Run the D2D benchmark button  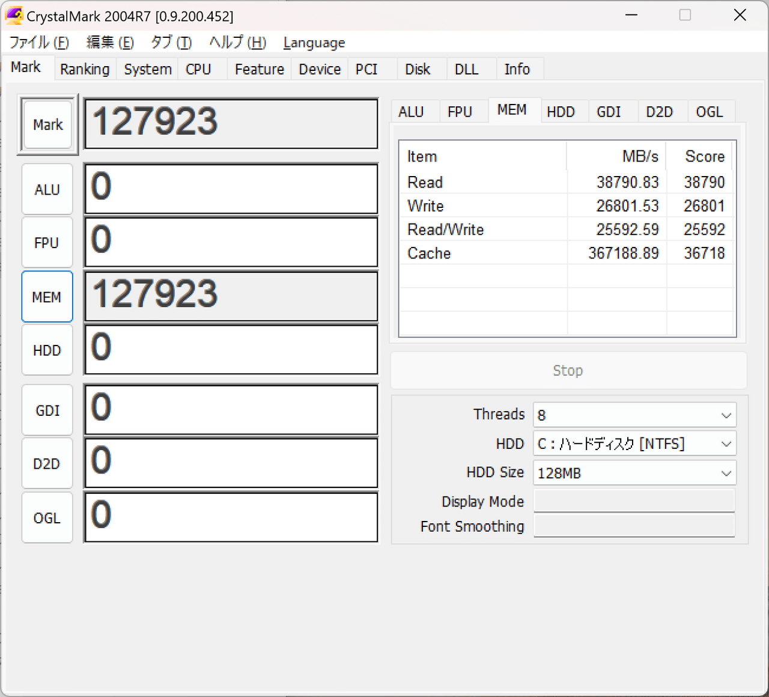point(47,464)
